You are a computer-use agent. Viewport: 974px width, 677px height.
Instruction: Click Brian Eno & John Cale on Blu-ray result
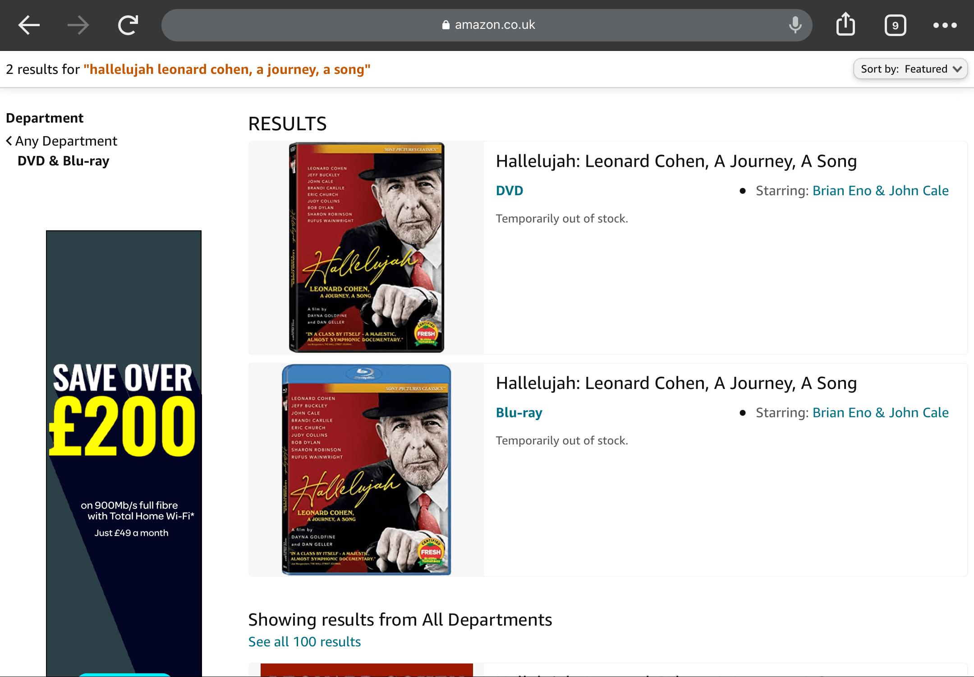tap(881, 413)
